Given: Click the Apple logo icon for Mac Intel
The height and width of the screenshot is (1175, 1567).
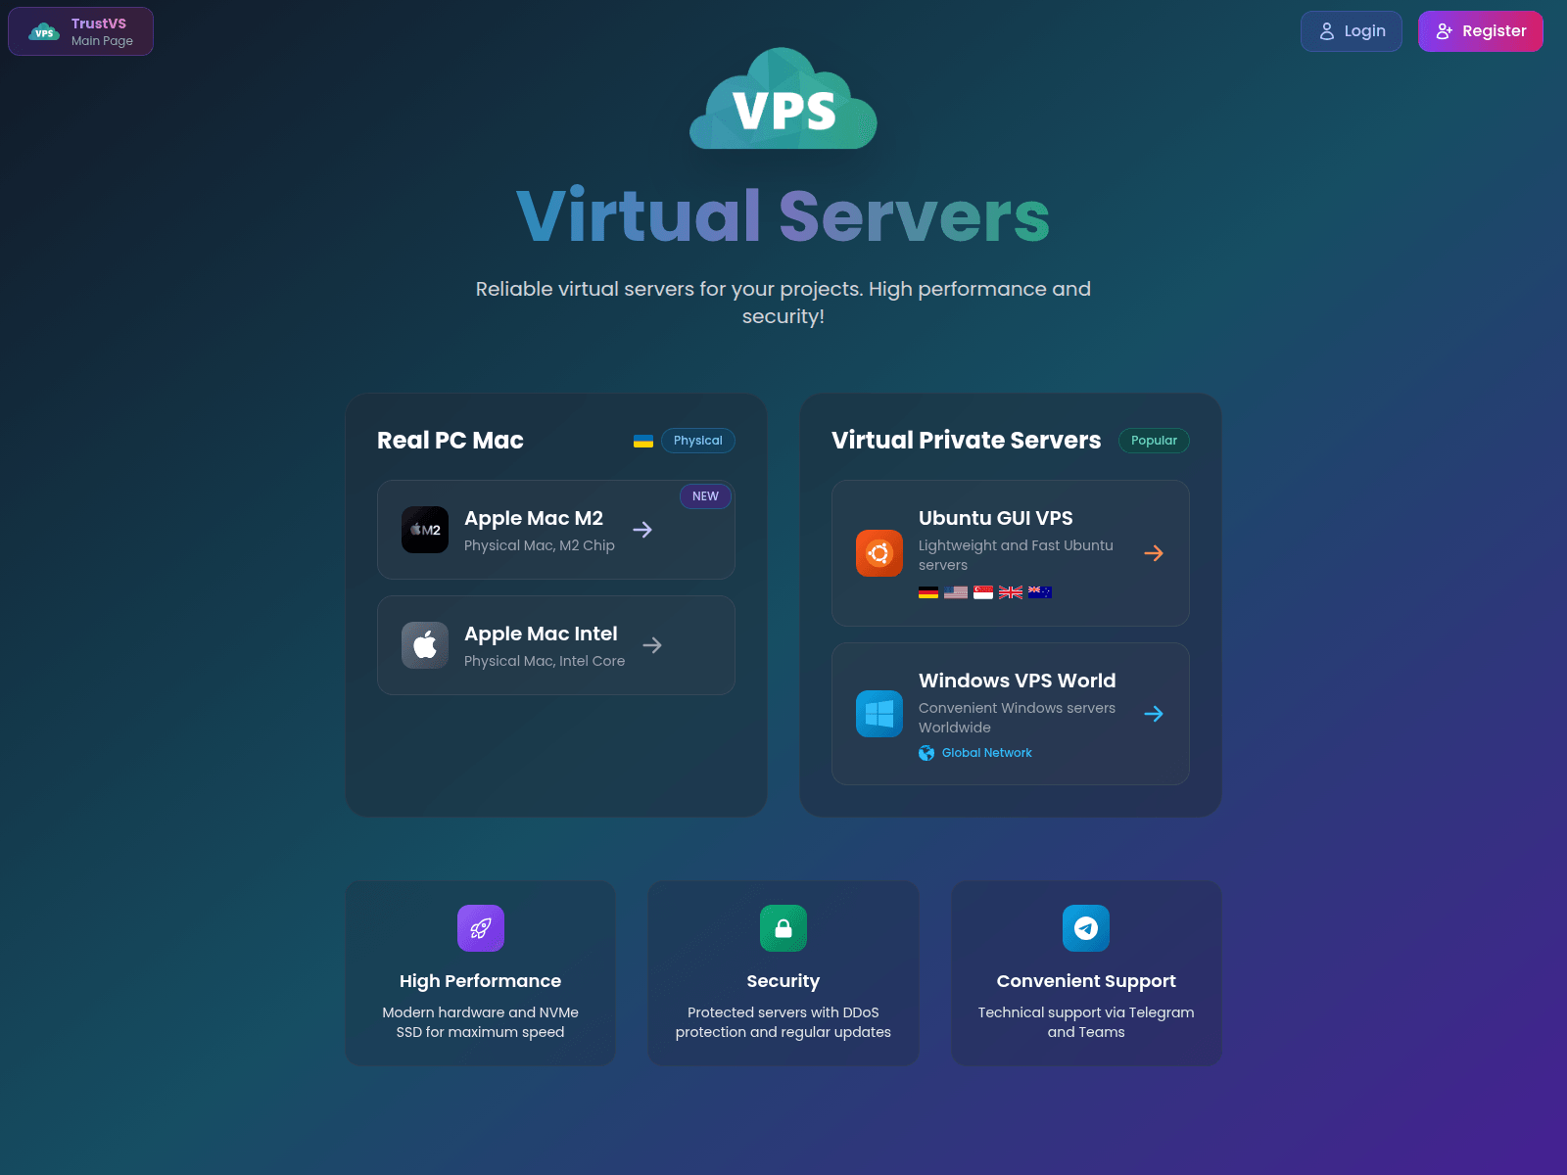Looking at the screenshot, I should (x=425, y=645).
